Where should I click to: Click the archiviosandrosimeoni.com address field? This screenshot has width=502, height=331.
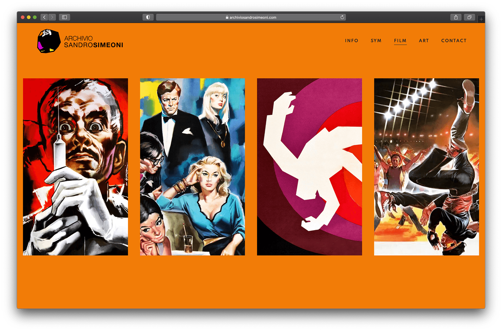(251, 17)
